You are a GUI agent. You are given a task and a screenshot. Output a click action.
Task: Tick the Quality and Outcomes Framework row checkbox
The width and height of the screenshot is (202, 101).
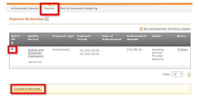[x=12, y=49]
